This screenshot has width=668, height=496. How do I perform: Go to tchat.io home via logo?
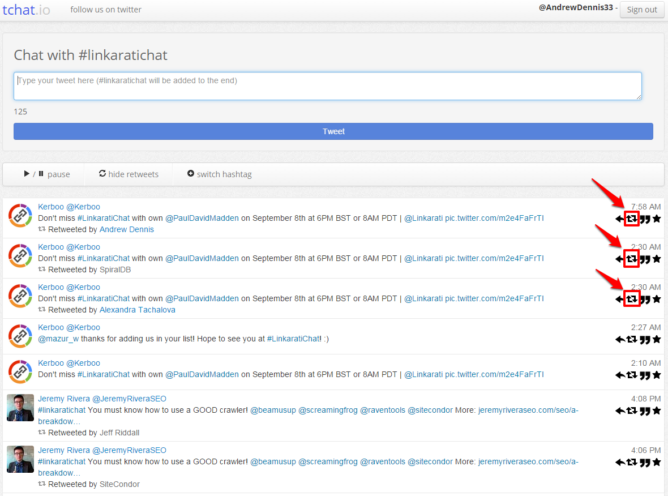[x=26, y=10]
